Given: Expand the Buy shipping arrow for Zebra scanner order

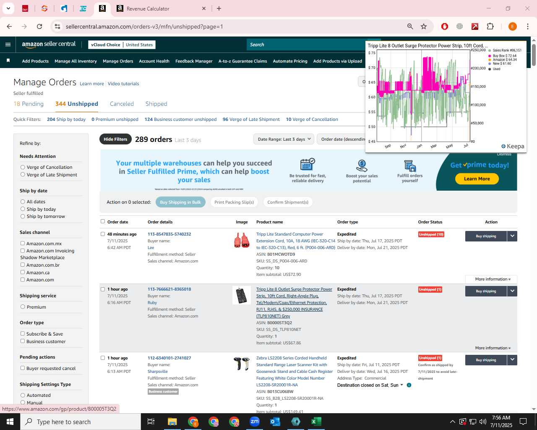Looking at the screenshot, I should point(512,360).
